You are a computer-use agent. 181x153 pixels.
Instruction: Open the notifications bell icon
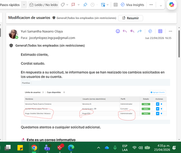(174, 148)
